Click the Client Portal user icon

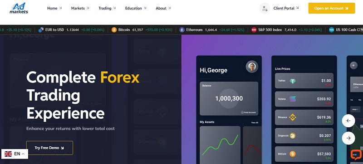pyautogui.click(x=265, y=8)
